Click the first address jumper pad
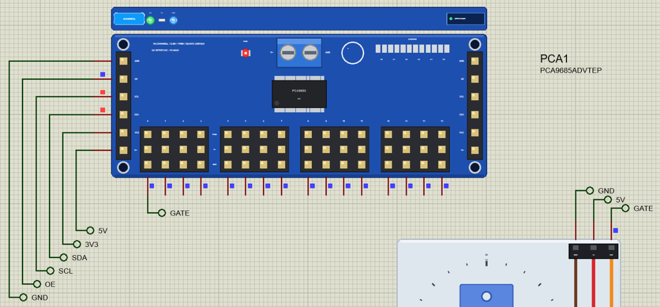The width and height of the screenshot is (660, 307). click(378, 49)
